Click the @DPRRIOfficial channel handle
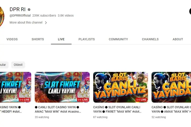Screen dimensions: 191x127 20,15
